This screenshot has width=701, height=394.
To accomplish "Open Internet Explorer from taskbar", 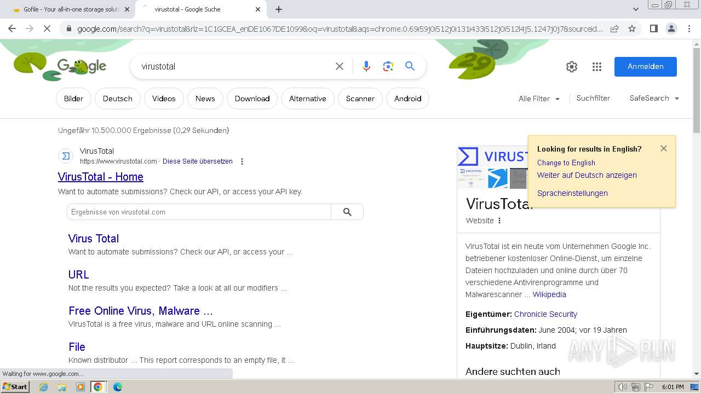I will coord(44,387).
